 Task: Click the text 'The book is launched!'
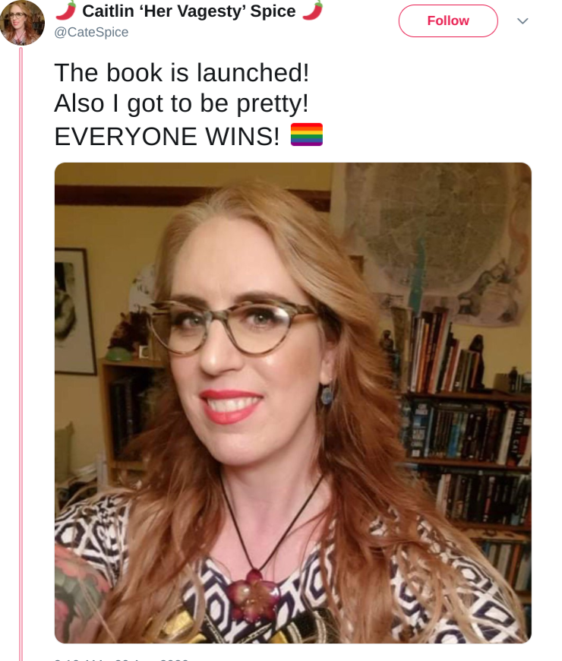pyautogui.click(x=182, y=72)
